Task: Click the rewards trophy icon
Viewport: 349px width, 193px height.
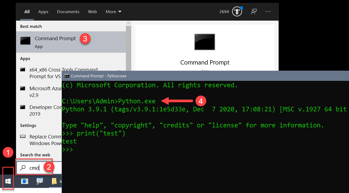Action: 237,12
